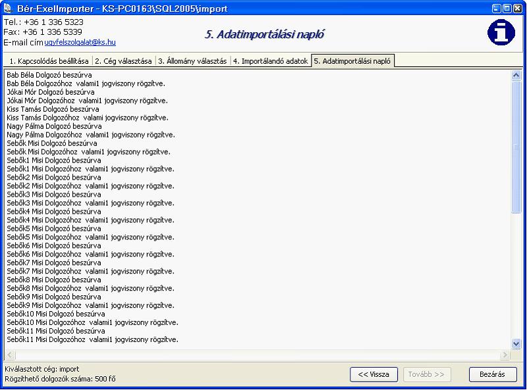Click the horizontal scrollbar right arrow
Screen dimensions: 527x390
click(x=505, y=354)
